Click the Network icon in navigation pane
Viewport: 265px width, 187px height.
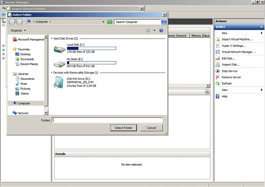[x=15, y=113]
